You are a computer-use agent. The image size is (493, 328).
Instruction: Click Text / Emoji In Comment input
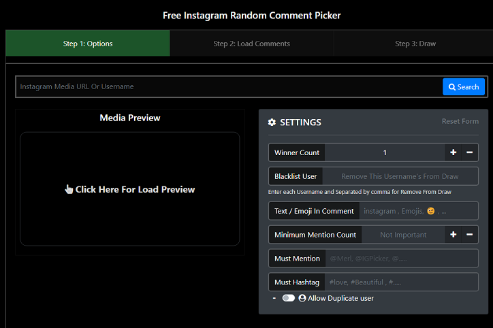pyautogui.click(x=419, y=211)
